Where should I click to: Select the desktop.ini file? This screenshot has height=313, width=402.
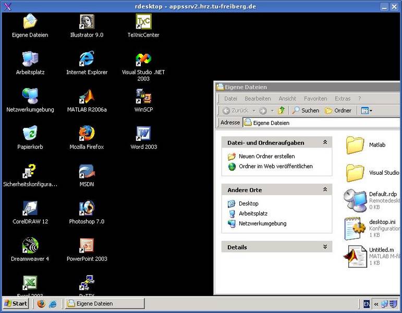(x=371, y=228)
